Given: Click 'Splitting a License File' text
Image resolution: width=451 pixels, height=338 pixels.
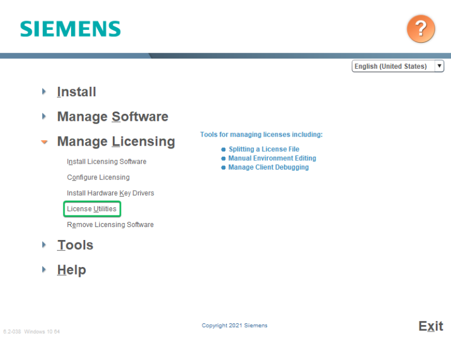Looking at the screenshot, I should (x=264, y=149).
